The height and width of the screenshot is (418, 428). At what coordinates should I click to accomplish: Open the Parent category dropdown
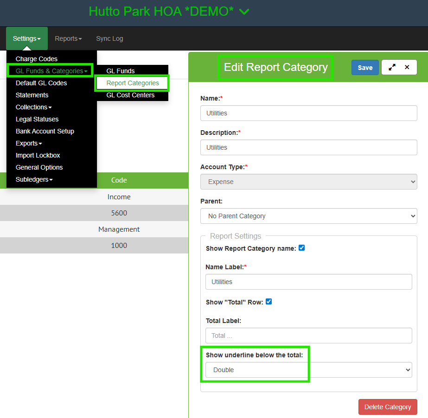tap(308, 216)
